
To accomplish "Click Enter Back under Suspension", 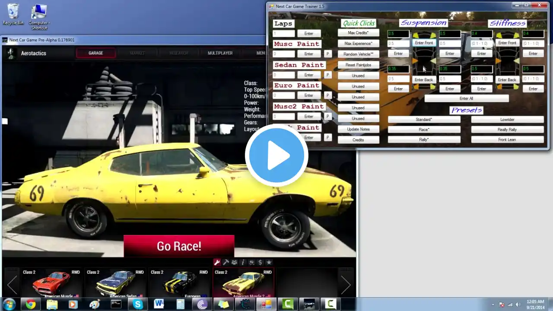I will pos(424,80).
